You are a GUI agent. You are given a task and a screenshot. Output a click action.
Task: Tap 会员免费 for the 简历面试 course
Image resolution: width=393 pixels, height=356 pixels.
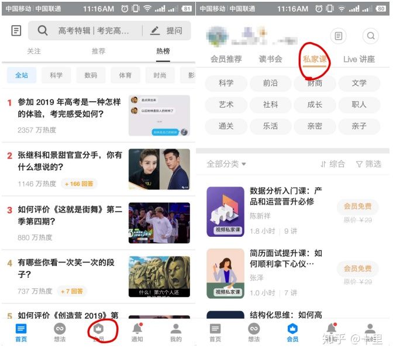(x=357, y=268)
